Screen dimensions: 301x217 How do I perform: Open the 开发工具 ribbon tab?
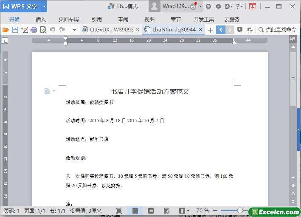pyautogui.click(x=203, y=19)
